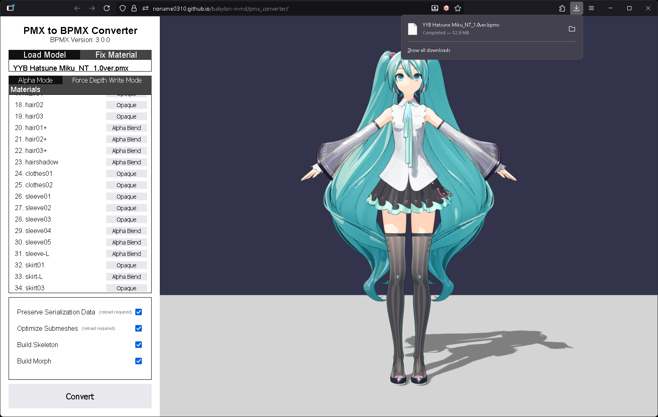
Task: Change sleeve02 Opaque mode
Action: (x=127, y=208)
